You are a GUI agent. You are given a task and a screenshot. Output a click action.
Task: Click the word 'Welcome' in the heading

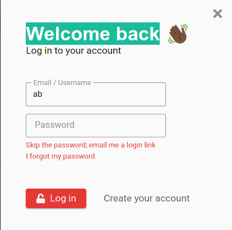pos(68,34)
